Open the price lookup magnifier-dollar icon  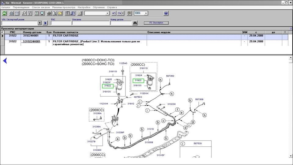click(x=73, y=13)
